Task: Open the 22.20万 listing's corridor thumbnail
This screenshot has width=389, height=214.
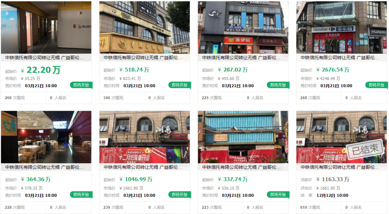Action: coord(46,27)
